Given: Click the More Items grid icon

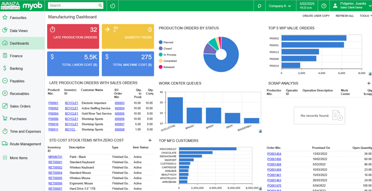Looking at the screenshot, I should coord(4,158).
